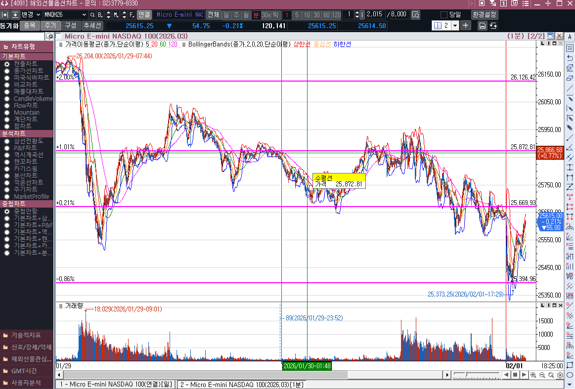Screen dimensions: 575x389
Task: Open the 환경설정 settings button
Action: pos(485,15)
